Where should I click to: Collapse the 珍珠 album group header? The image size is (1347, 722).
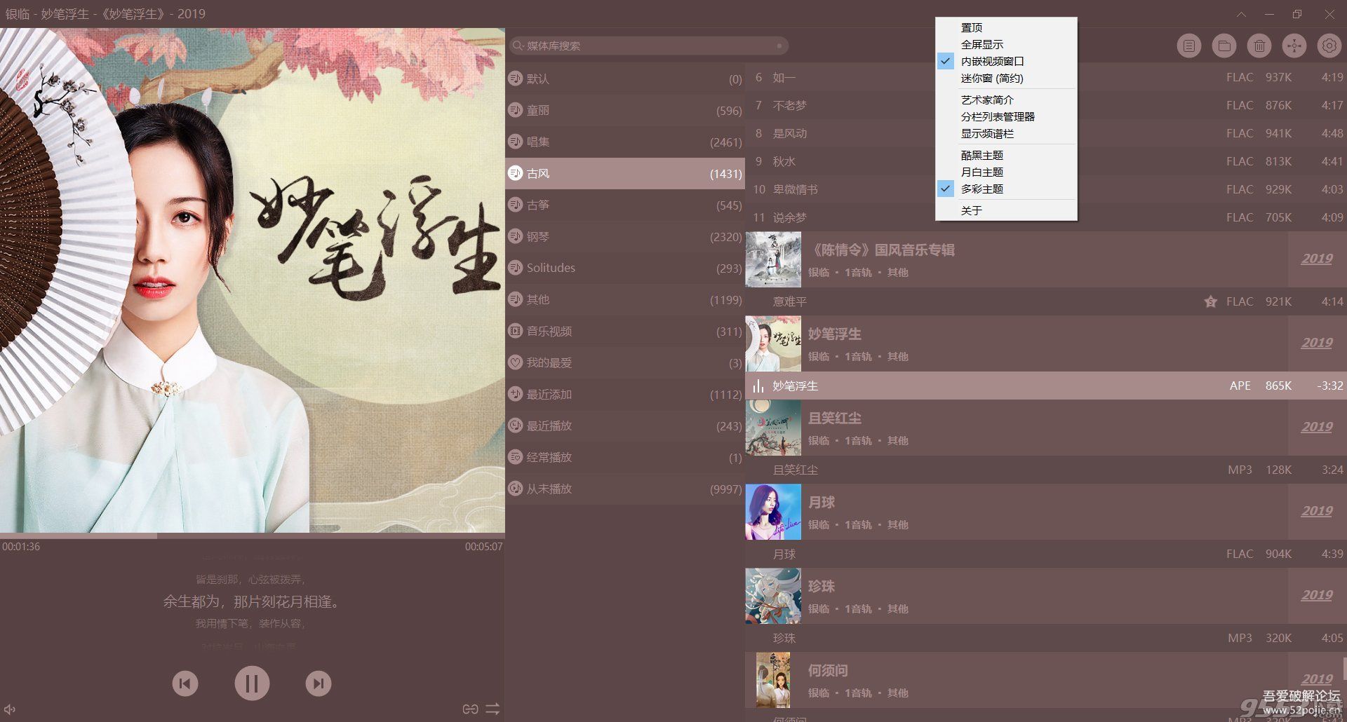point(1045,596)
